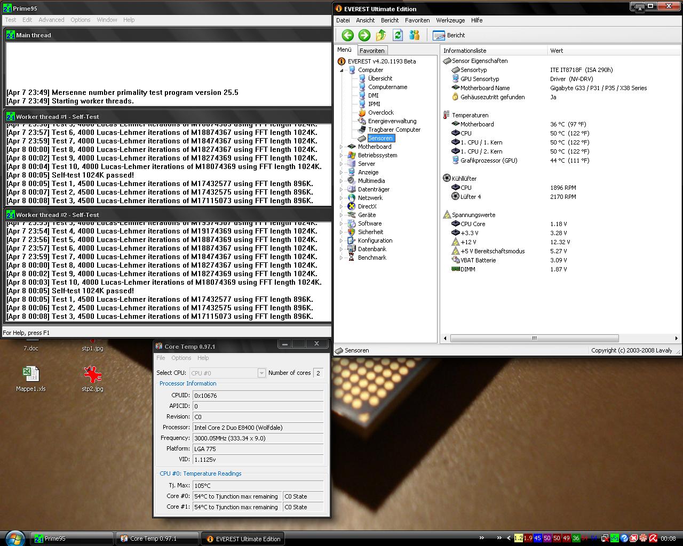683x546 pixels.
Task: Open the Window menu in Prime95
Action: click(107, 20)
